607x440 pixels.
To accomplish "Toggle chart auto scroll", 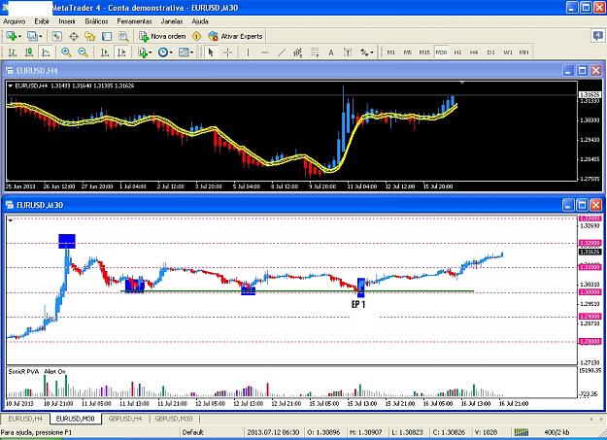I will point(105,52).
